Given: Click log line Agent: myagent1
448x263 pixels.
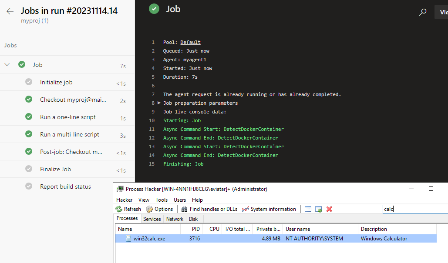Looking at the screenshot, I should (x=185, y=60).
